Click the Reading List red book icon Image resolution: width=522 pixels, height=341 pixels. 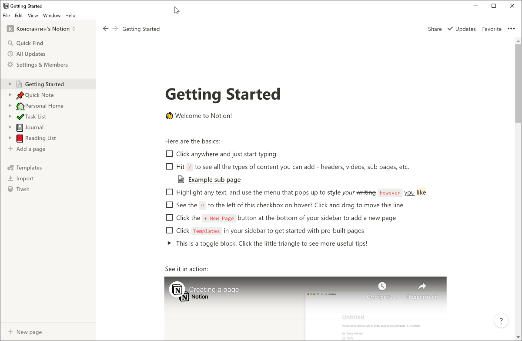(x=20, y=138)
